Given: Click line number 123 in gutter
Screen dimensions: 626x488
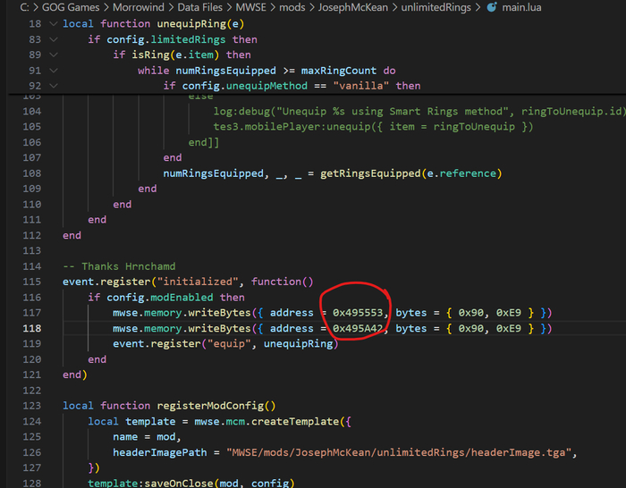Looking at the screenshot, I should pyautogui.click(x=33, y=406).
